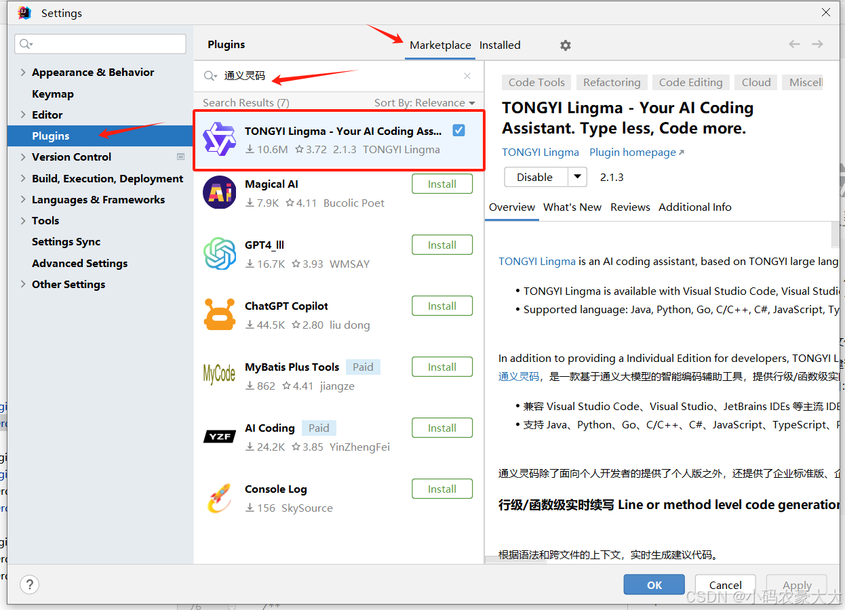This screenshot has height=610, width=845.
Task: Click the forward navigation arrow
Action: coord(817,44)
